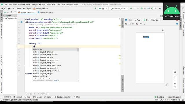Click the Show Blueprint columns icon in preview toolbar
The height and width of the screenshot is (104, 185).
[130, 24]
